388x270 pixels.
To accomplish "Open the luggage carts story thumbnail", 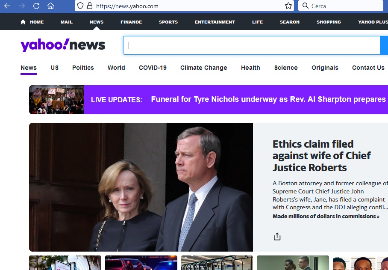I will [x=217, y=263].
